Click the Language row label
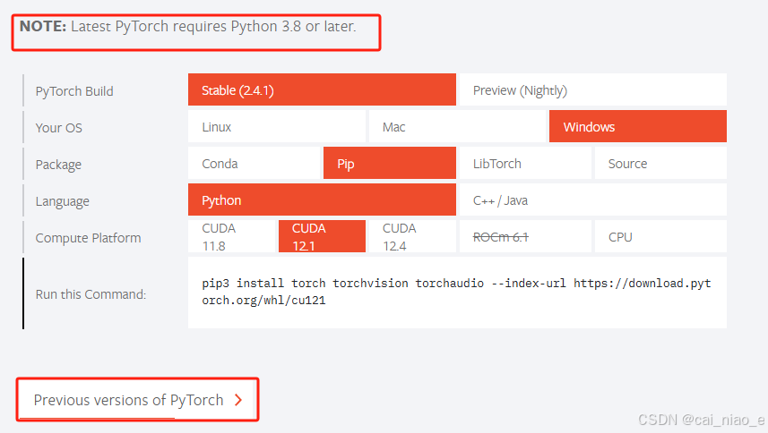The height and width of the screenshot is (433, 768). 62,201
